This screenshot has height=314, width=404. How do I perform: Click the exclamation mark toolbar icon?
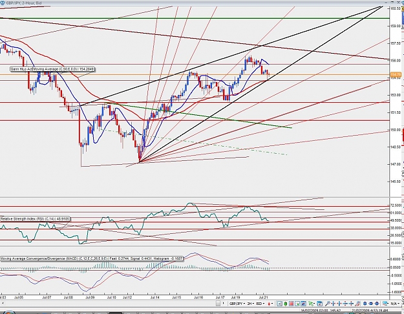coord(224,304)
